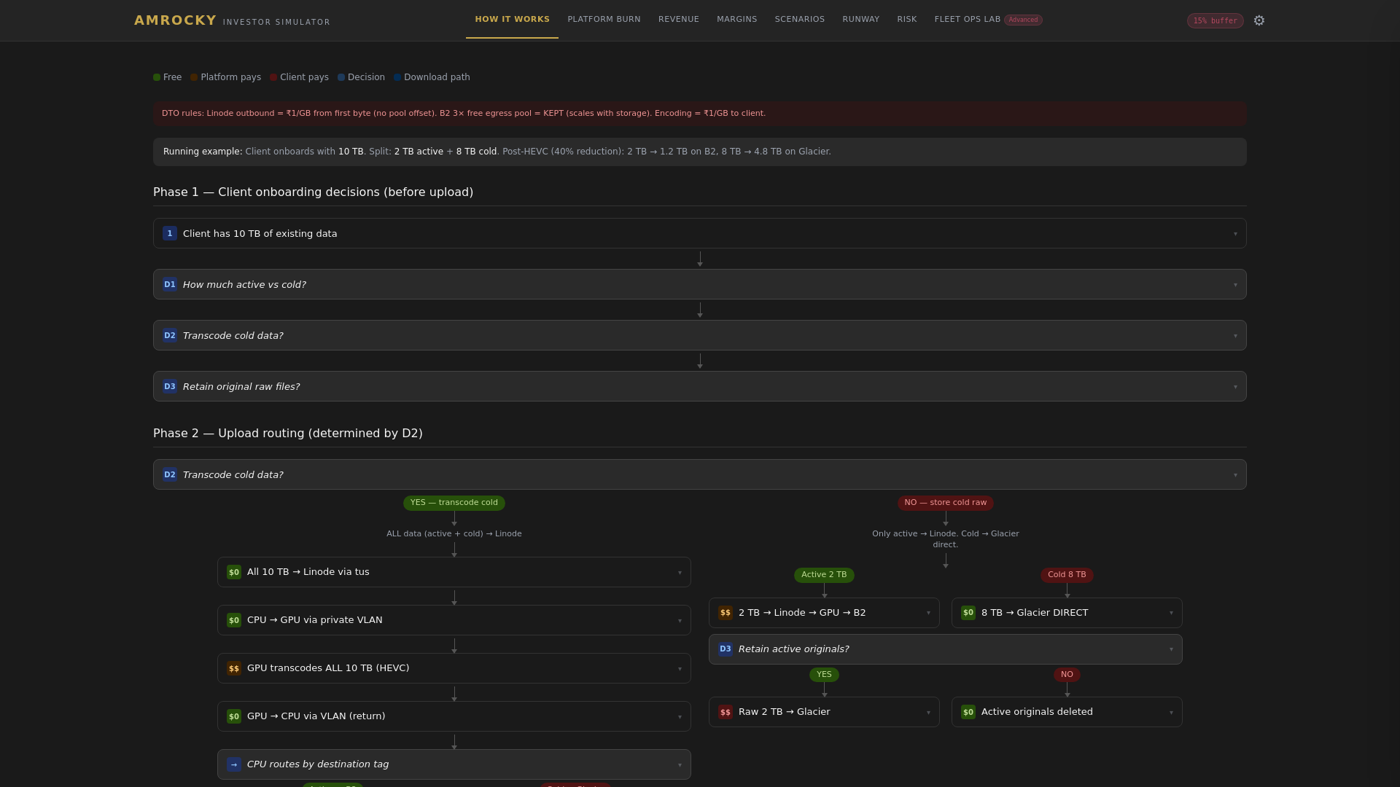The height and width of the screenshot is (787, 1400).
Task: Click $0 badge on 'GPU → CPU via VLAN (return)'
Action: (x=234, y=716)
